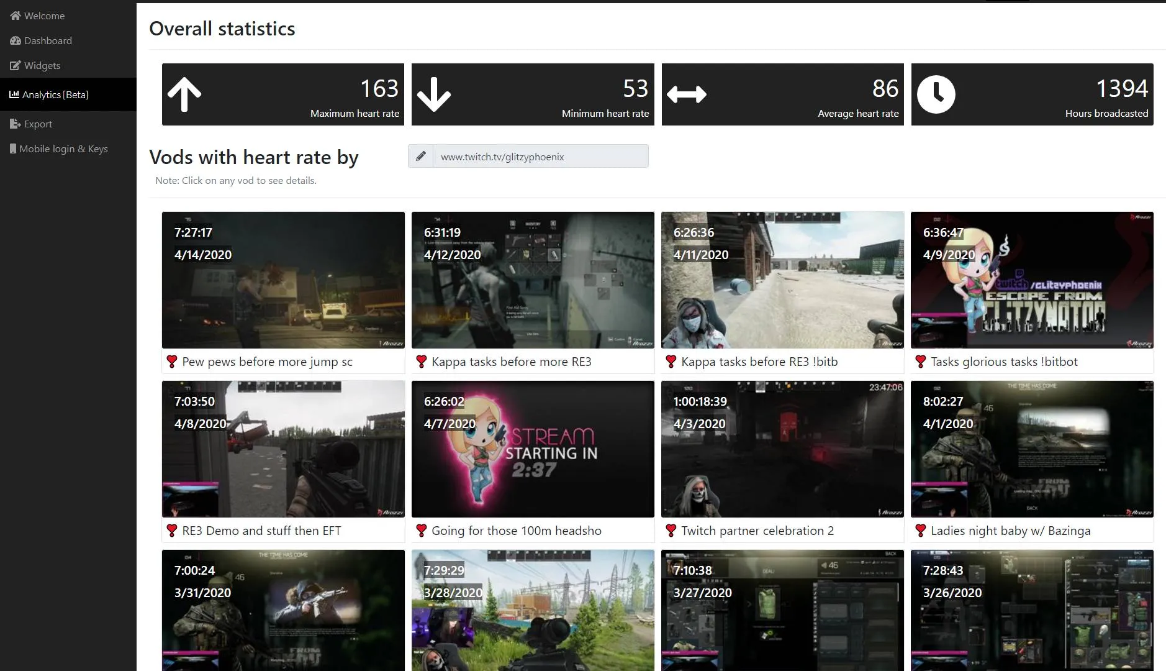The image size is (1166, 671).
Task: Click the pencil icon beside the twitch URL
Action: click(x=420, y=156)
